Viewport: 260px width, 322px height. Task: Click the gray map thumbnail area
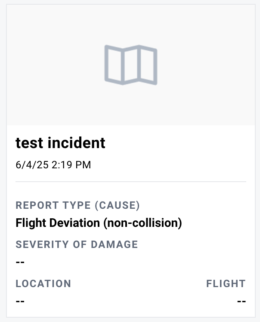pos(131,65)
